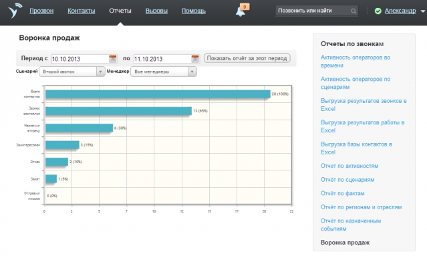This screenshot has width=427, height=256.
Task: Click the Всего контактов bar 20 (100%)
Action: 158,94
